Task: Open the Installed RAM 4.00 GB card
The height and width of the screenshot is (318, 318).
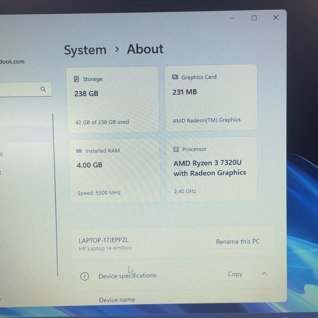Action: (115, 171)
